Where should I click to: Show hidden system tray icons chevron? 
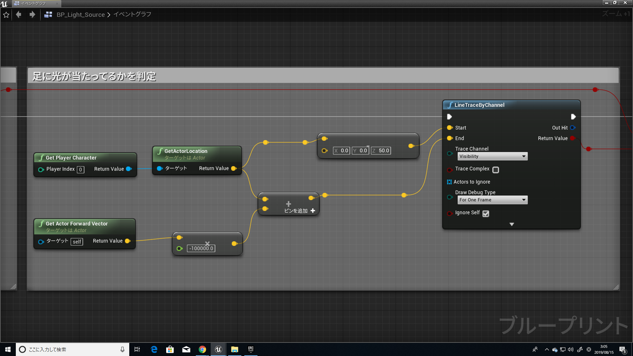(547, 349)
